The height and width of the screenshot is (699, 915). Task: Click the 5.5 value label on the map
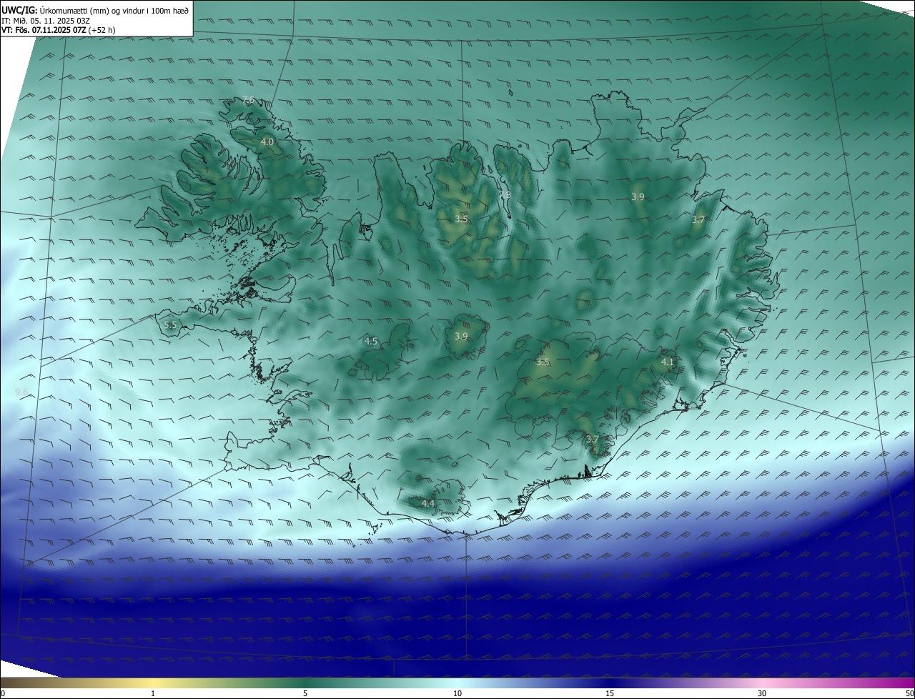170,325
